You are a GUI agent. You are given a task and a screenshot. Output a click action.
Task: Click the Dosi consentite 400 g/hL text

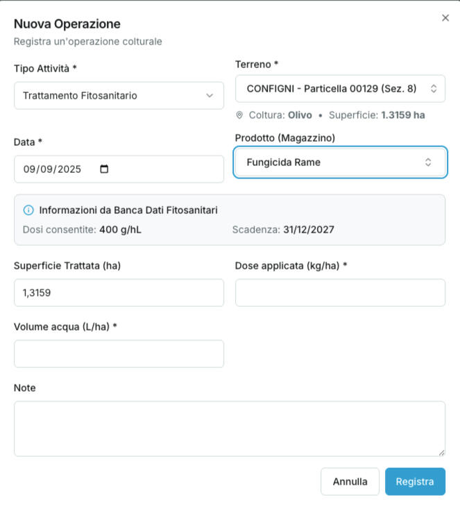[x=82, y=229]
